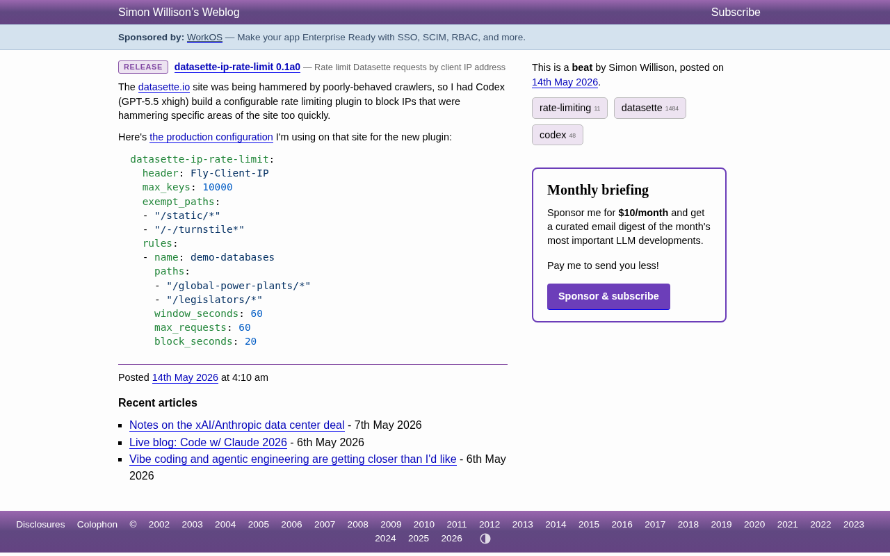Screen dimensions: 890x556
Task: Open sidebar 14th May 2026 date link
Action: pos(565,82)
